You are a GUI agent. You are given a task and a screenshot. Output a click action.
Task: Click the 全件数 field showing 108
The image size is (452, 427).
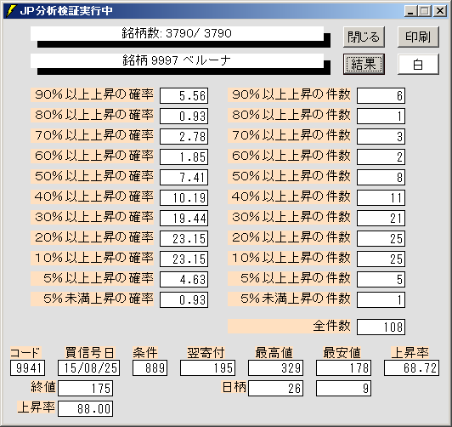(381, 327)
